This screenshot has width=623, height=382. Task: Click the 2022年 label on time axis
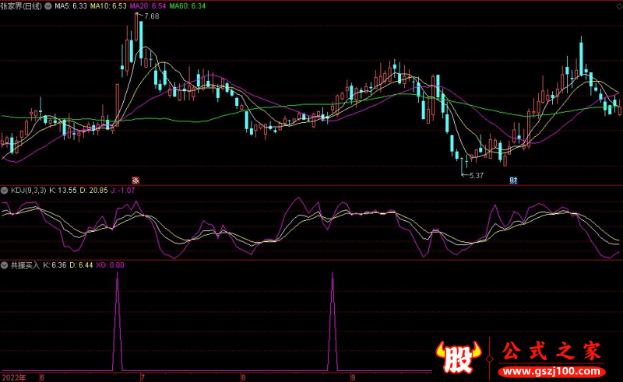pos(14,377)
